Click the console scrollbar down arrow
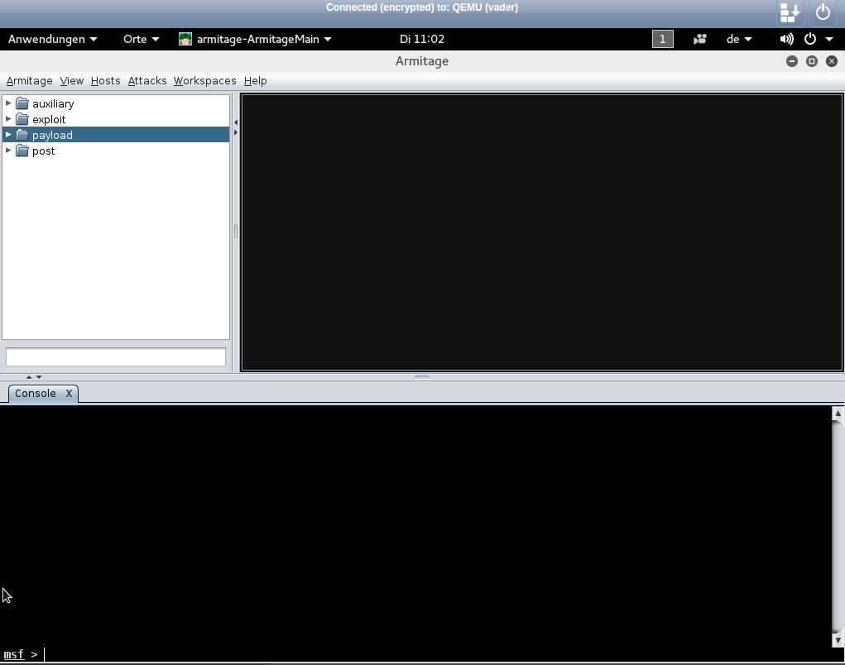 [x=838, y=640]
